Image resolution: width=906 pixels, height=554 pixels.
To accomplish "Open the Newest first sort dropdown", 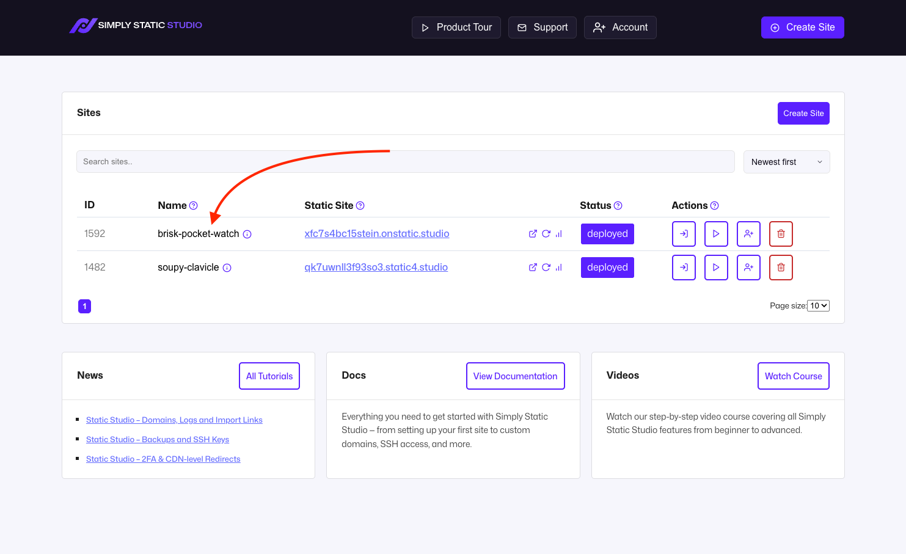I will tap(786, 162).
